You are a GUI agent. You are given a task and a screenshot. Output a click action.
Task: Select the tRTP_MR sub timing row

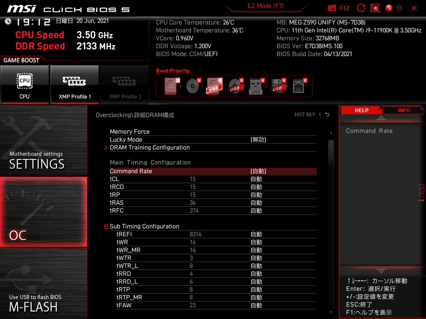point(216,297)
